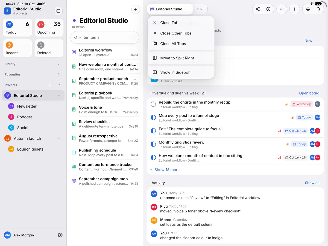Choose Close Other Tabs

point(181,33)
